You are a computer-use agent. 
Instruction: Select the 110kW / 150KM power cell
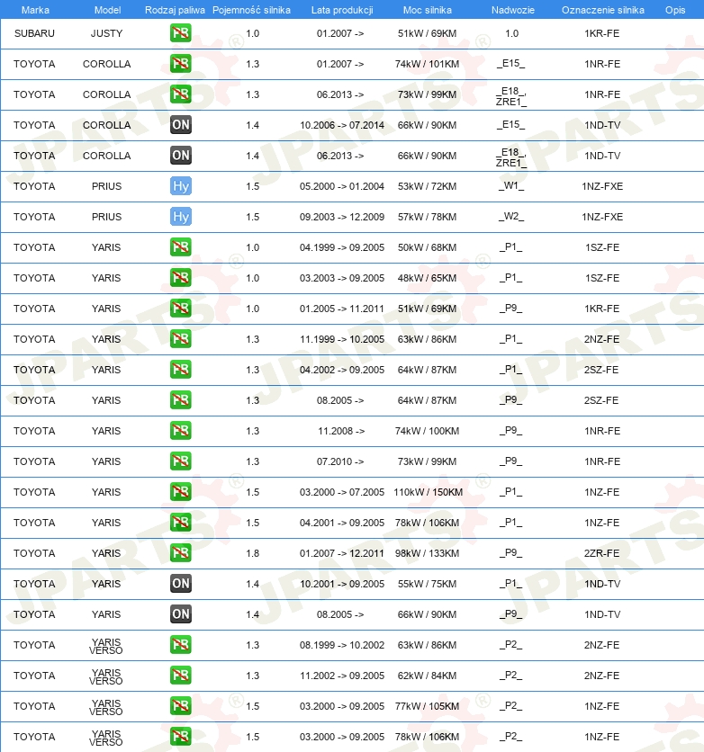tap(428, 493)
